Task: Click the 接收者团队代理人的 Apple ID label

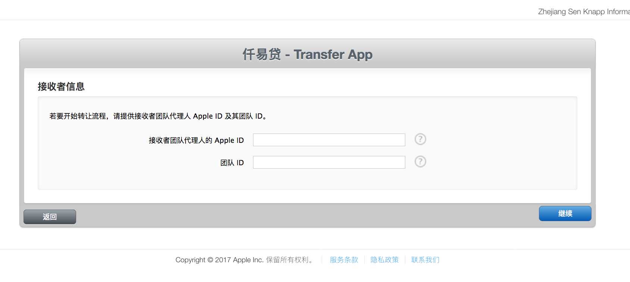Action: coord(196,140)
